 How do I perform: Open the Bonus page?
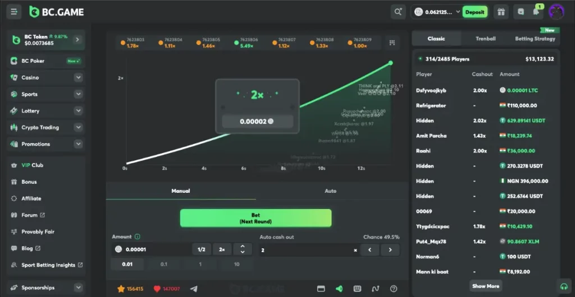(29, 182)
